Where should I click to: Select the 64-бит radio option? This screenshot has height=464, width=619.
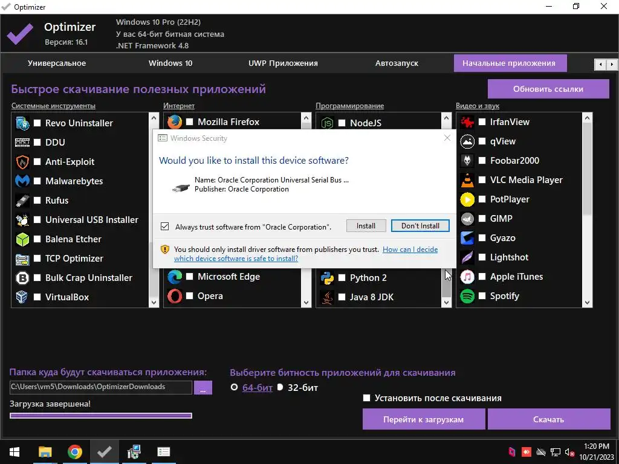tap(235, 387)
